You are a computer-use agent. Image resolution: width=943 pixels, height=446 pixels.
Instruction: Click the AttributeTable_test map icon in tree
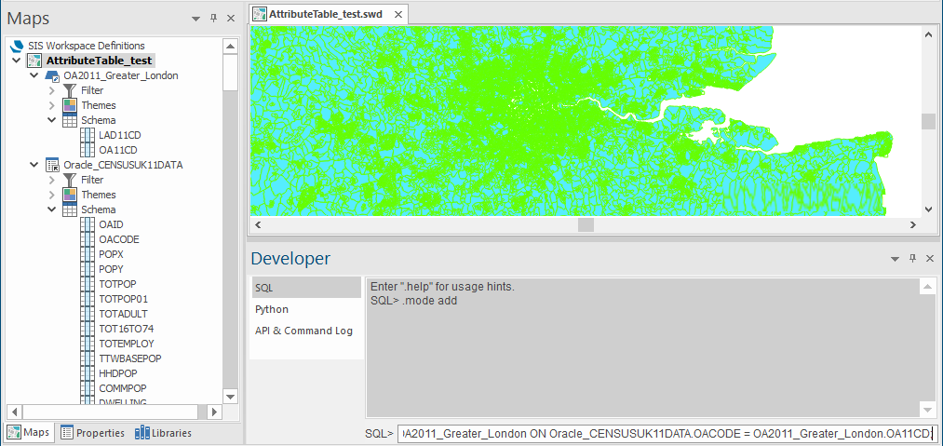coord(34,61)
